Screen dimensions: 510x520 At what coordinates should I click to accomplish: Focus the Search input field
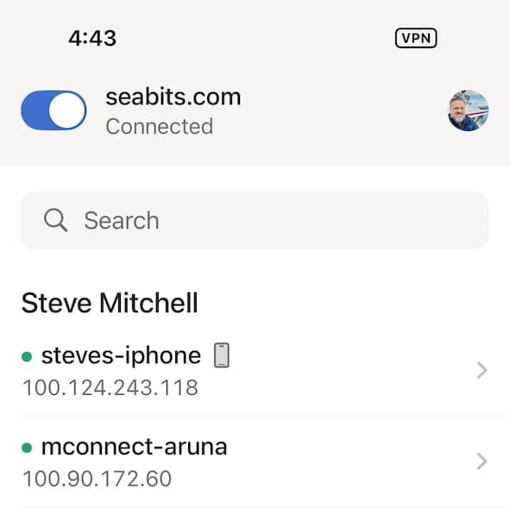click(255, 220)
